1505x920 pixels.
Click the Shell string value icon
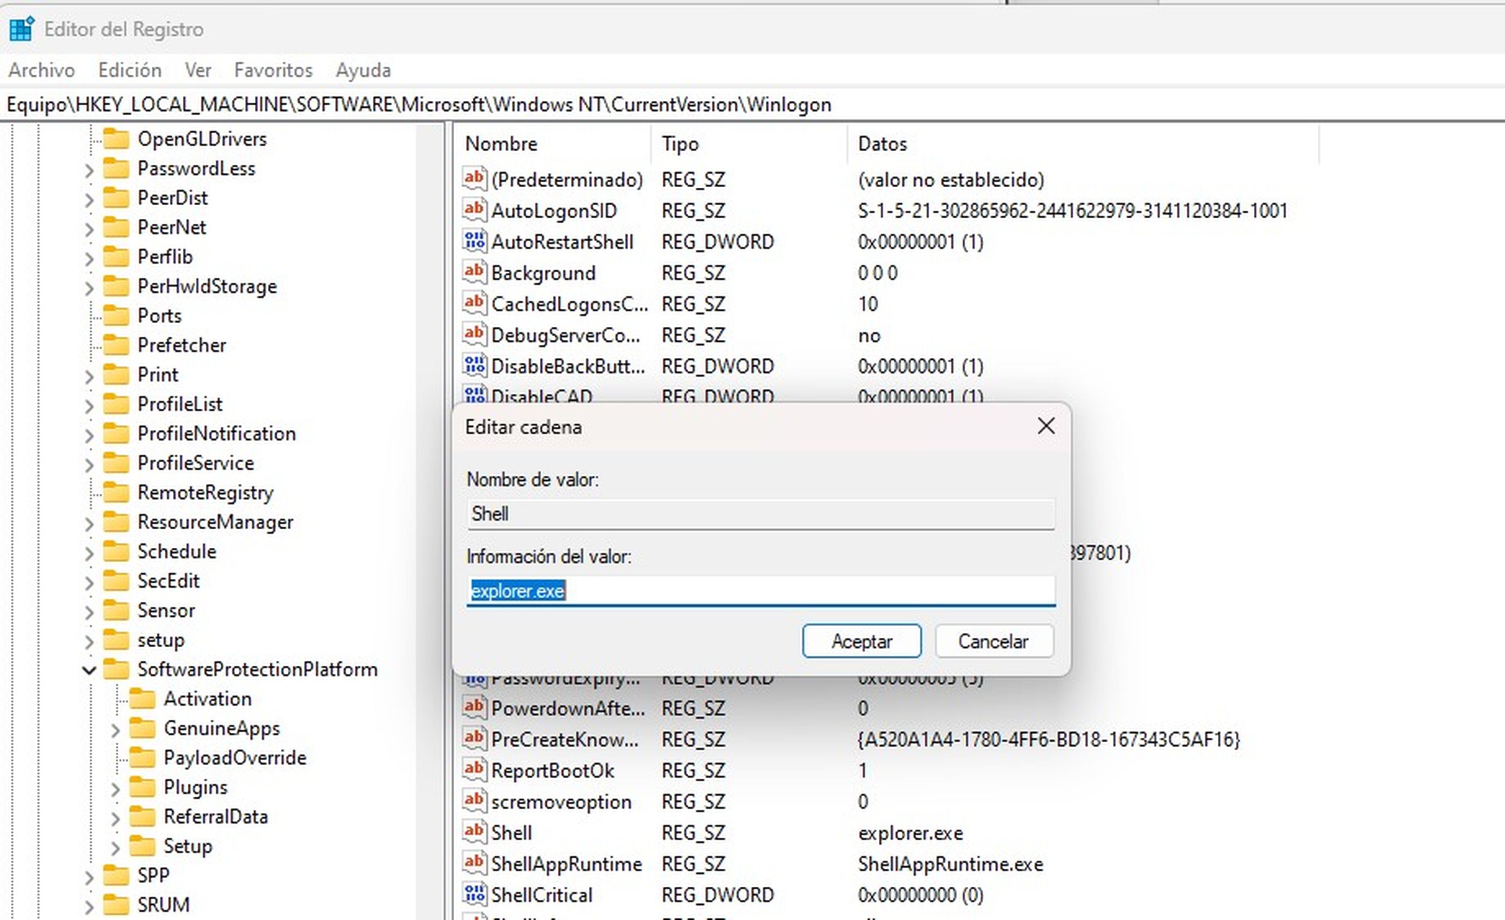474,831
